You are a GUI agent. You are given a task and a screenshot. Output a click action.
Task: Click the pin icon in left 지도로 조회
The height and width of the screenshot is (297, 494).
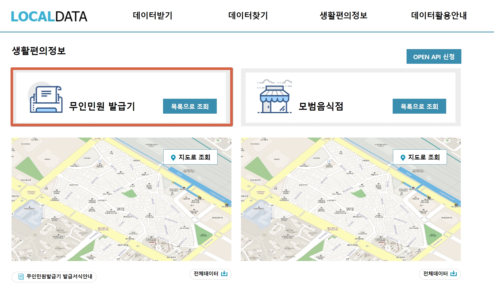(x=173, y=157)
